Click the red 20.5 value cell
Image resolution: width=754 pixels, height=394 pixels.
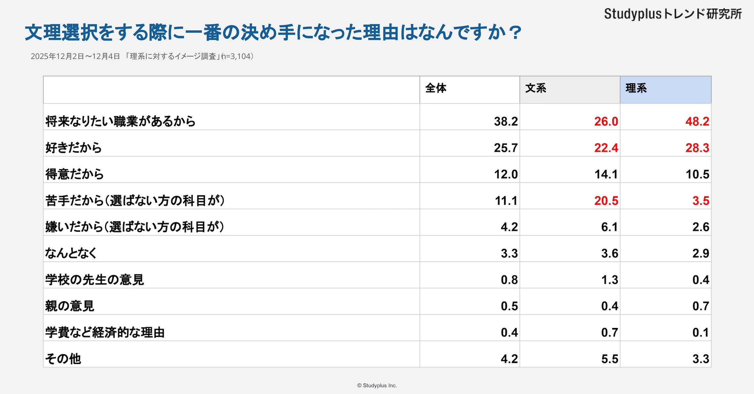(x=606, y=201)
